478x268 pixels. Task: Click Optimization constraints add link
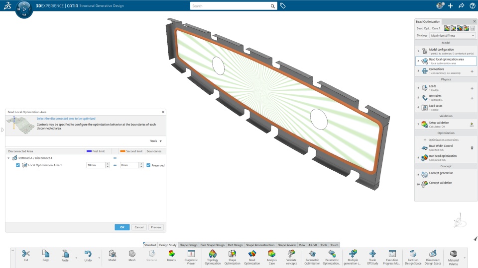(x=441, y=140)
